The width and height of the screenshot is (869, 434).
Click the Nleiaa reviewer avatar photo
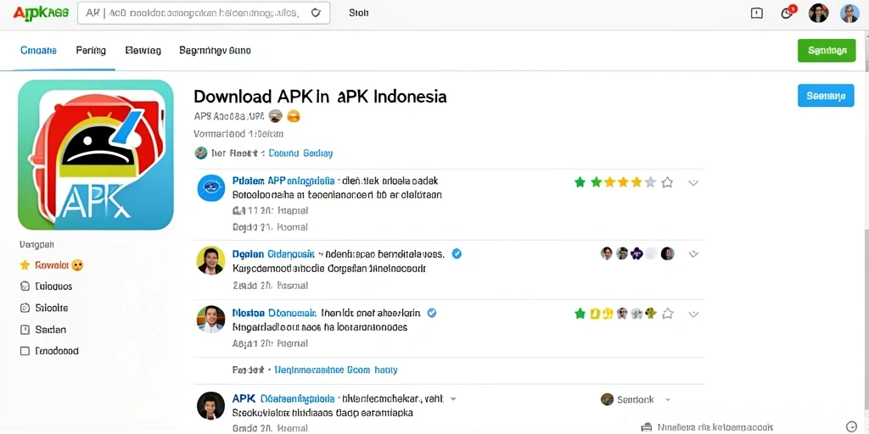[211, 320]
